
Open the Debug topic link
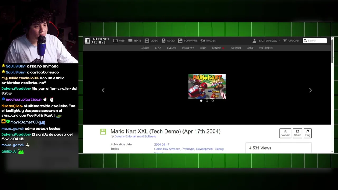tap(219, 149)
